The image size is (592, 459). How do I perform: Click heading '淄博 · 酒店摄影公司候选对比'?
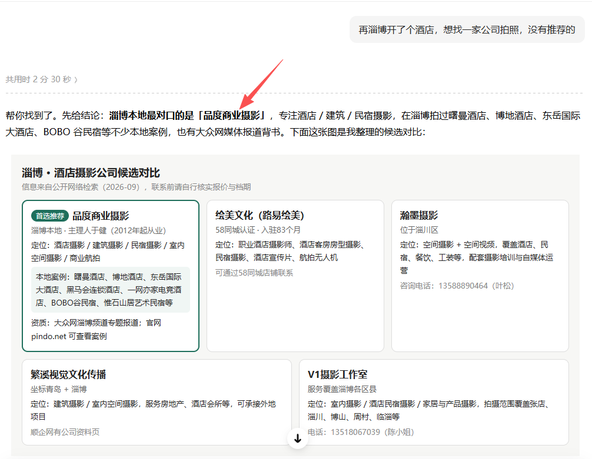(91, 173)
